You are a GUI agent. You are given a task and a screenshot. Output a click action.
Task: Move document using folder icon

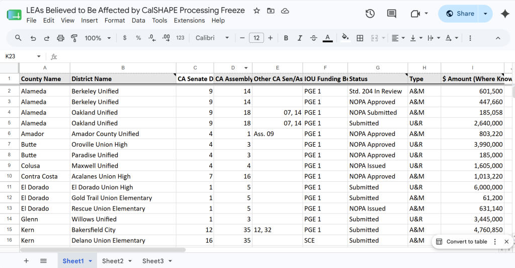tap(271, 11)
